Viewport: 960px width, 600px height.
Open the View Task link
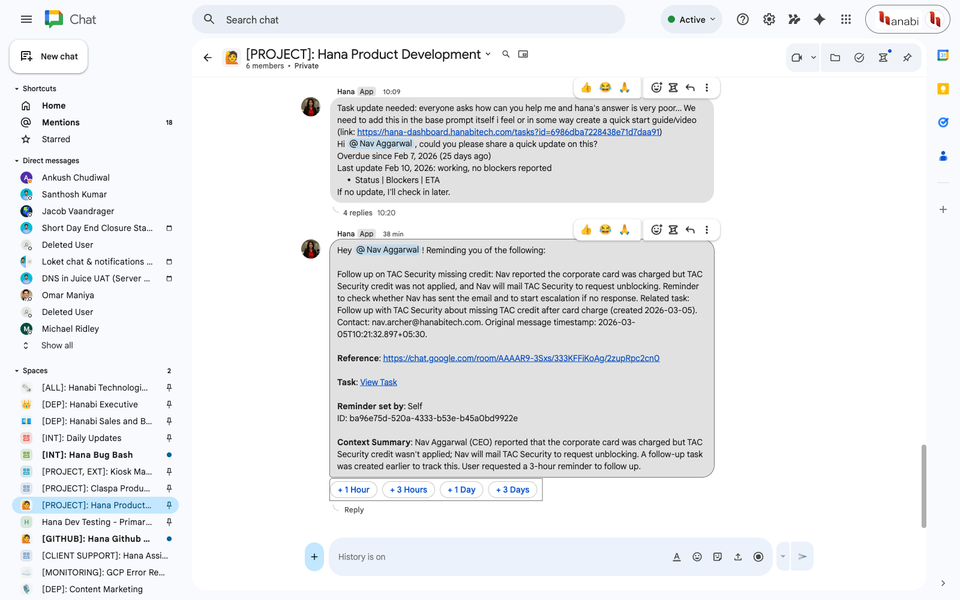(379, 382)
